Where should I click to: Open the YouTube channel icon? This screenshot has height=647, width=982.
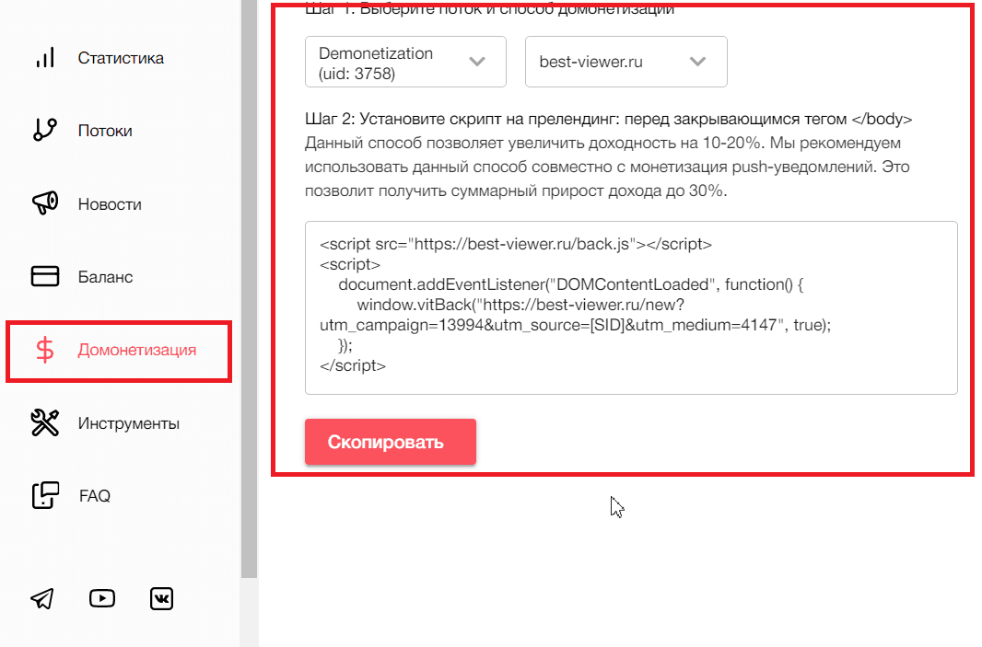[102, 599]
